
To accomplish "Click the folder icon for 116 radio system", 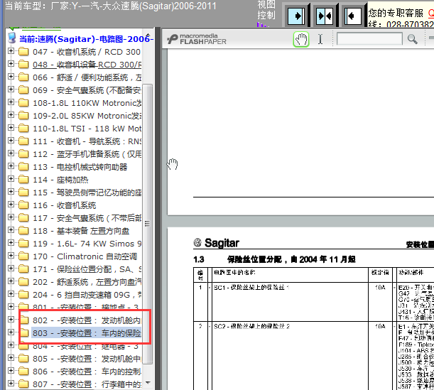I will pyautogui.click(x=23, y=205).
